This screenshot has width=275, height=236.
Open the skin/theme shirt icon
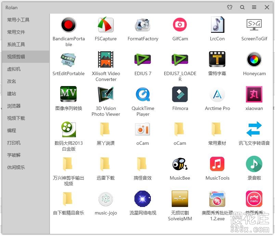click(x=230, y=7)
